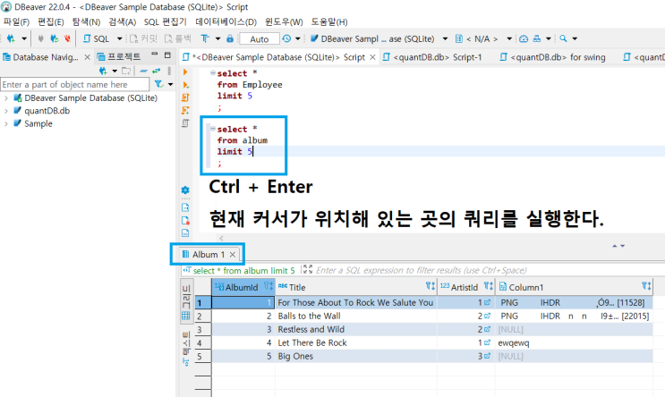The width and height of the screenshot is (665, 397).
Task: Open the transaction log dropdown arrow
Action: tap(298, 38)
